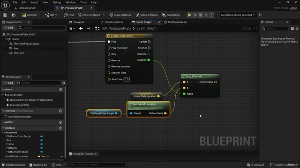
Task: Toggle Hide Unrelated nodes
Action: pos(89,15)
